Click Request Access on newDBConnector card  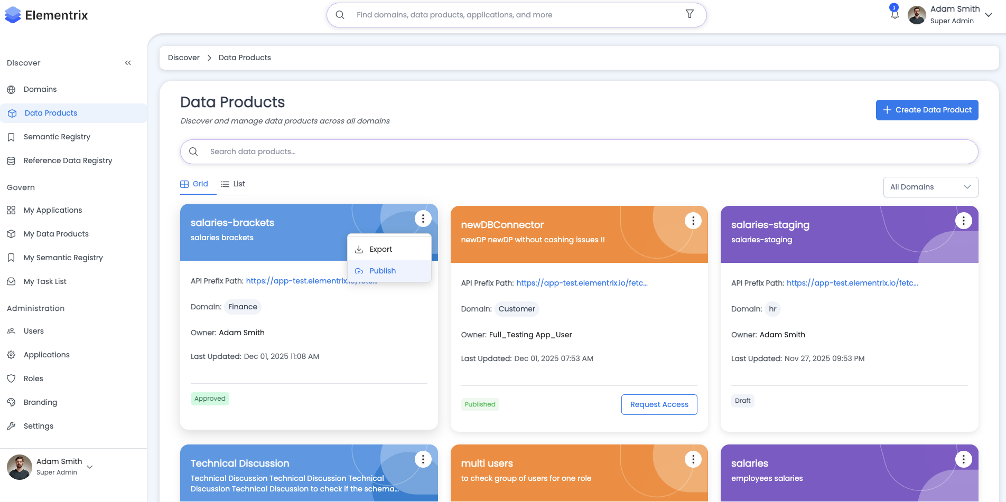[659, 404]
